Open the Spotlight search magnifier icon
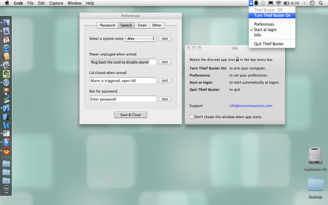Image resolution: width=328 pixels, height=205 pixels. pyautogui.click(x=321, y=3)
